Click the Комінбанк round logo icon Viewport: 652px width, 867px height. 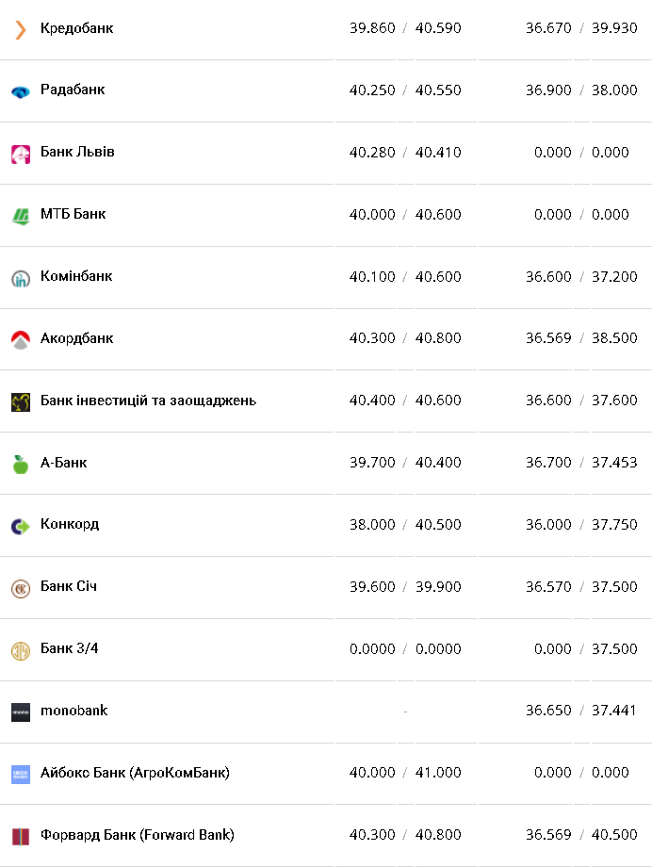pyautogui.click(x=21, y=278)
